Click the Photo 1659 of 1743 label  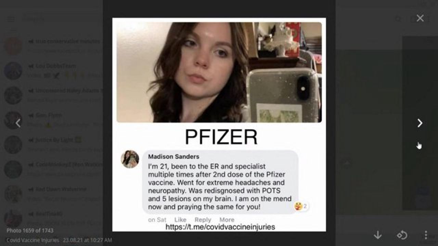tap(30, 231)
